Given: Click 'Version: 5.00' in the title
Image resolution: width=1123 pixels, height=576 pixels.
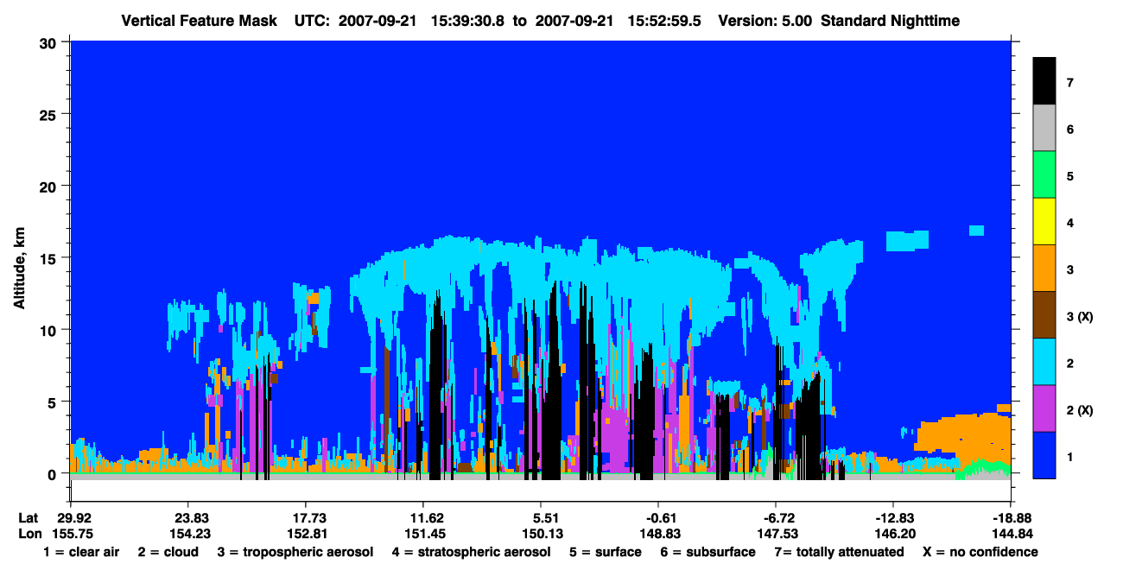Looking at the screenshot, I should [x=765, y=20].
